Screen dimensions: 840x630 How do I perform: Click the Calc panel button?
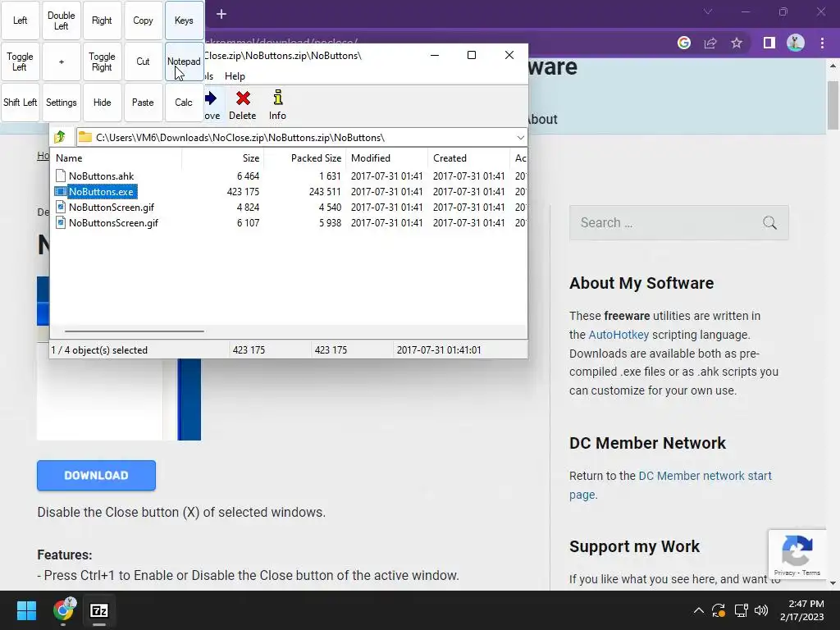pyautogui.click(x=184, y=103)
